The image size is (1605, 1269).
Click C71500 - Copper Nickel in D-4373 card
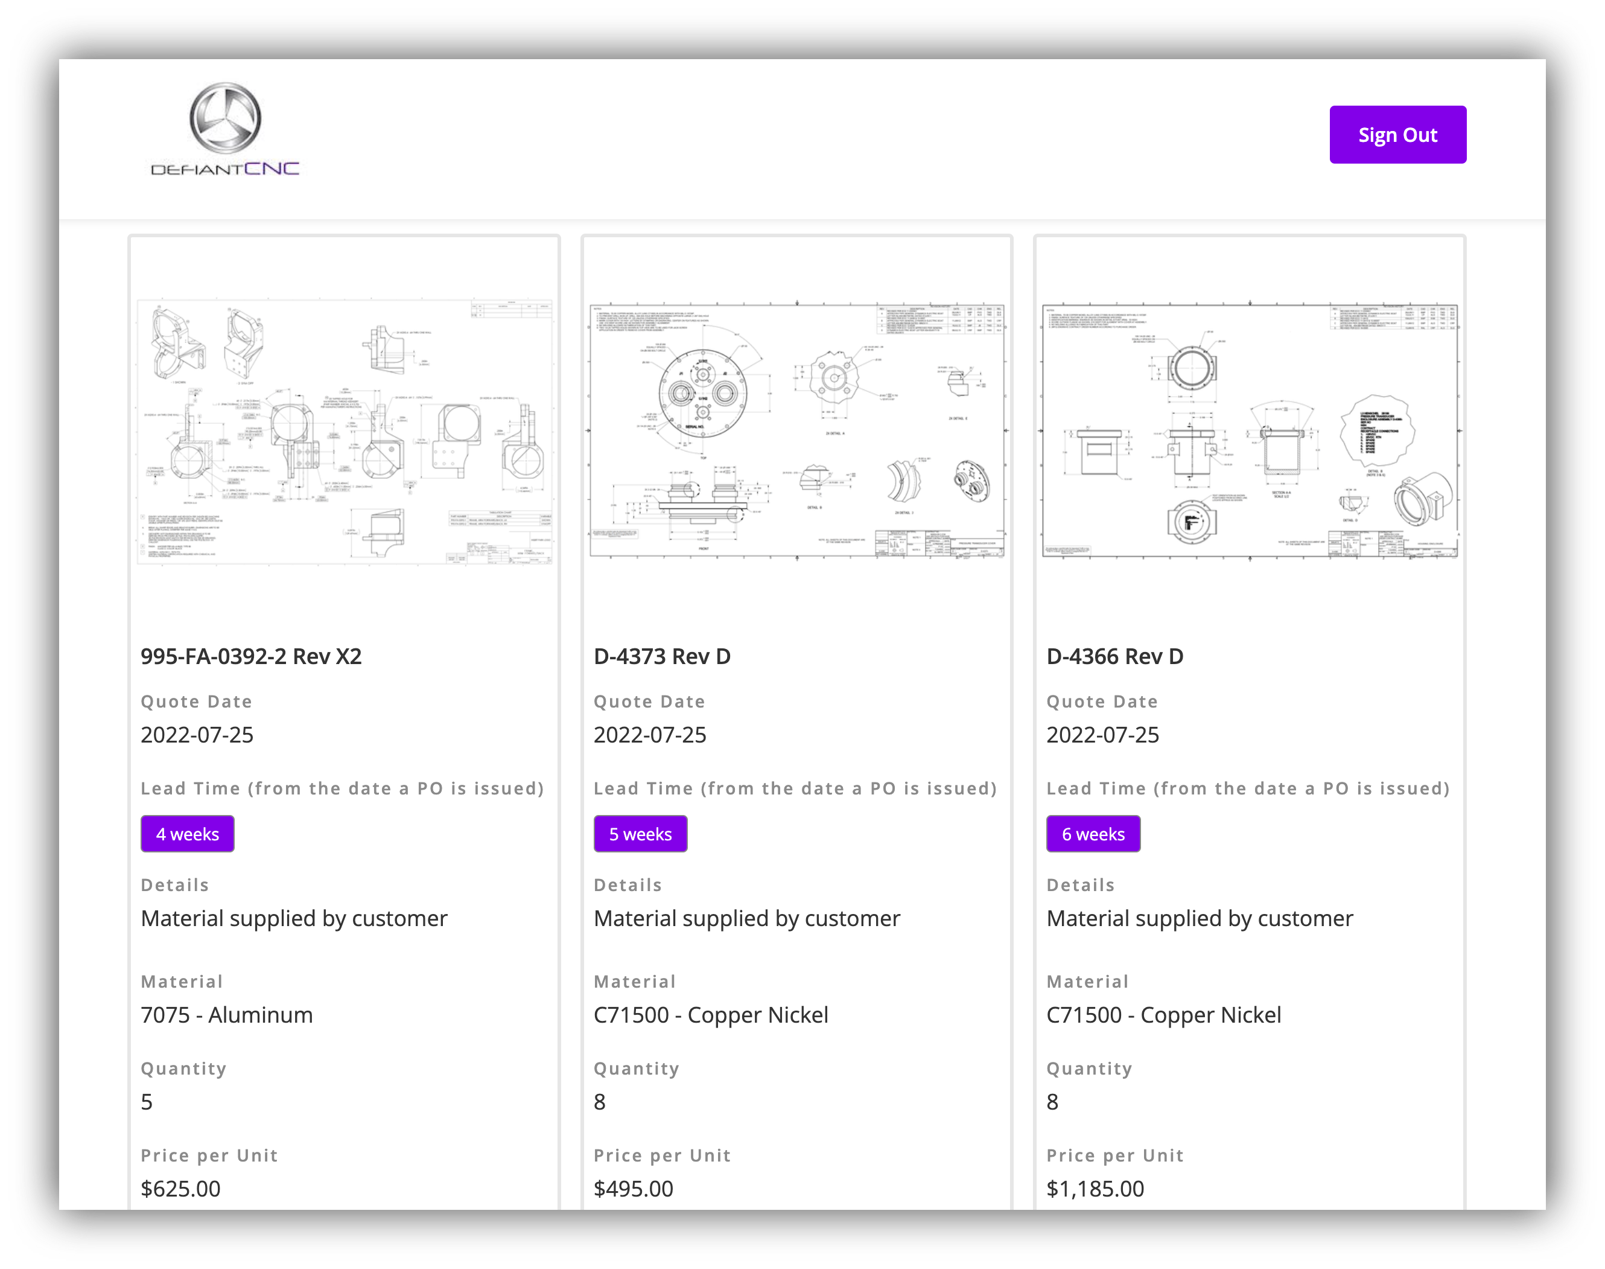(x=710, y=1015)
